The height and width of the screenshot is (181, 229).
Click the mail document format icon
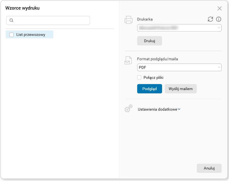coord(128,60)
